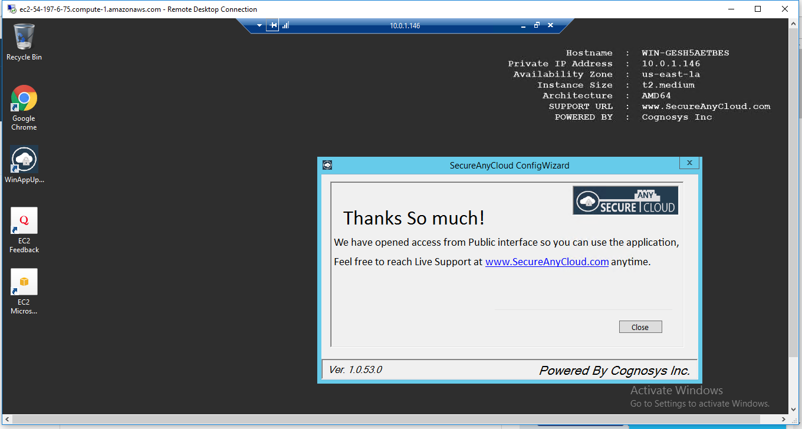
Task: Open Settings to activate Windows
Action: click(x=699, y=403)
